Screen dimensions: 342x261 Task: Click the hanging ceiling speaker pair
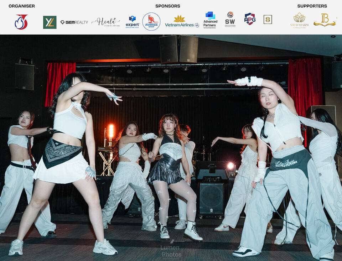[x=178, y=49]
